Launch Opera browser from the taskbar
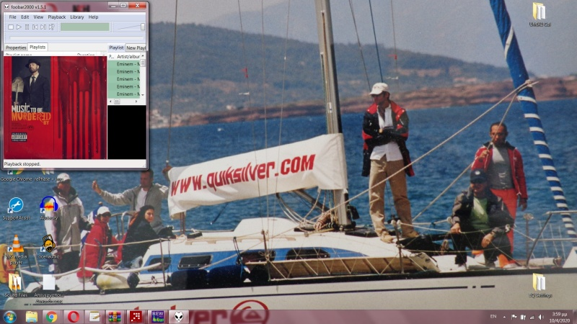The width and height of the screenshot is (577, 324). pyautogui.click(x=74, y=317)
